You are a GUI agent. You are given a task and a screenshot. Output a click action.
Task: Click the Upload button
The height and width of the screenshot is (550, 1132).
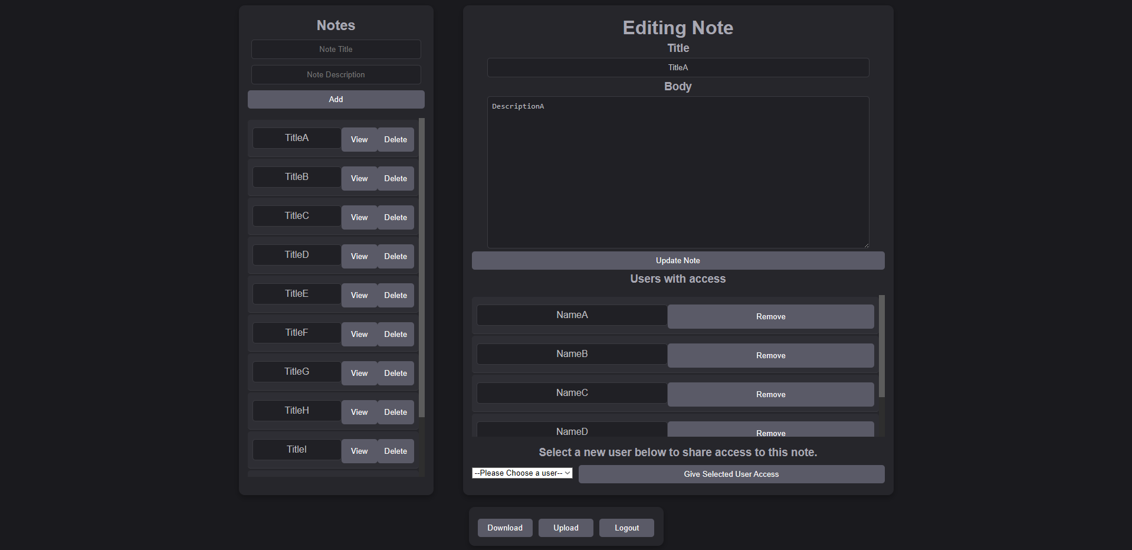[x=566, y=528]
